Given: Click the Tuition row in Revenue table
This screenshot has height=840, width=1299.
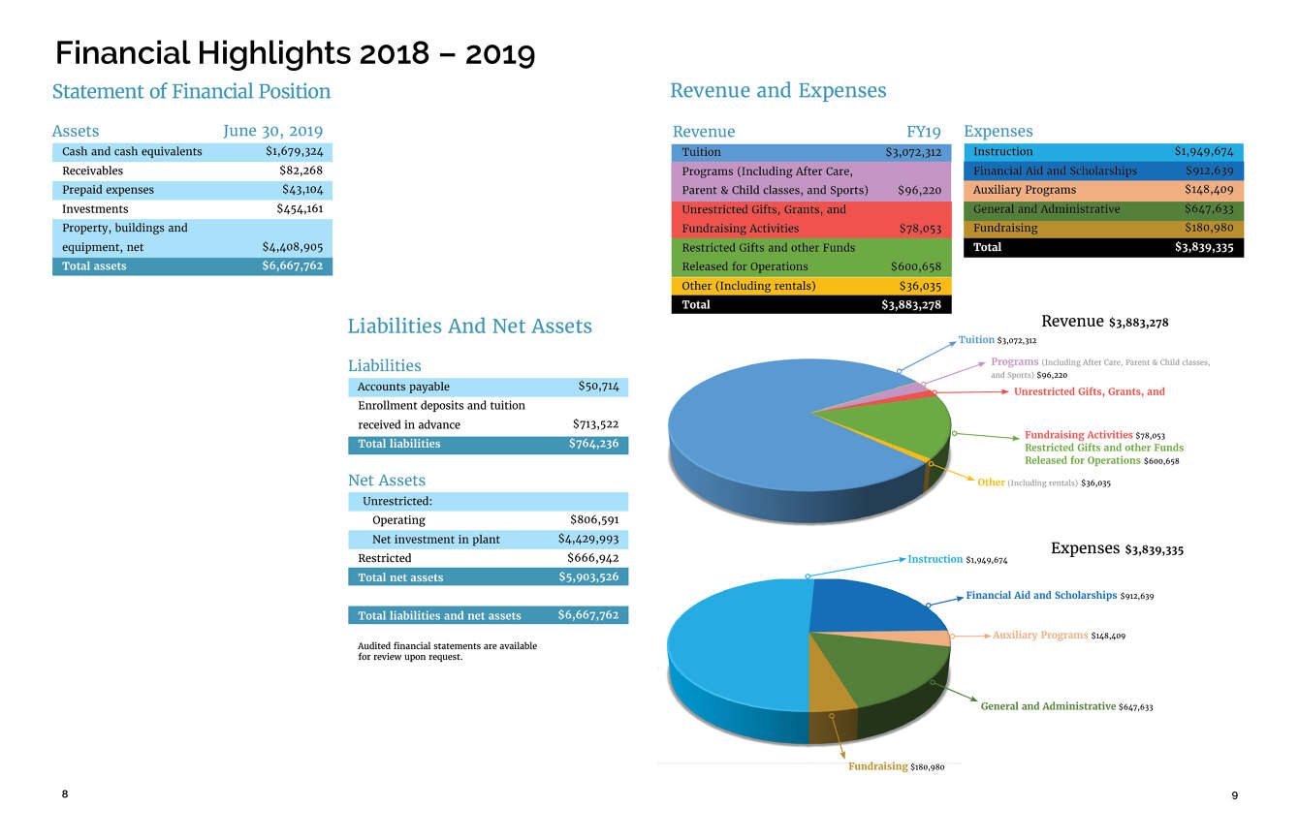Looking at the screenshot, I should [811, 152].
